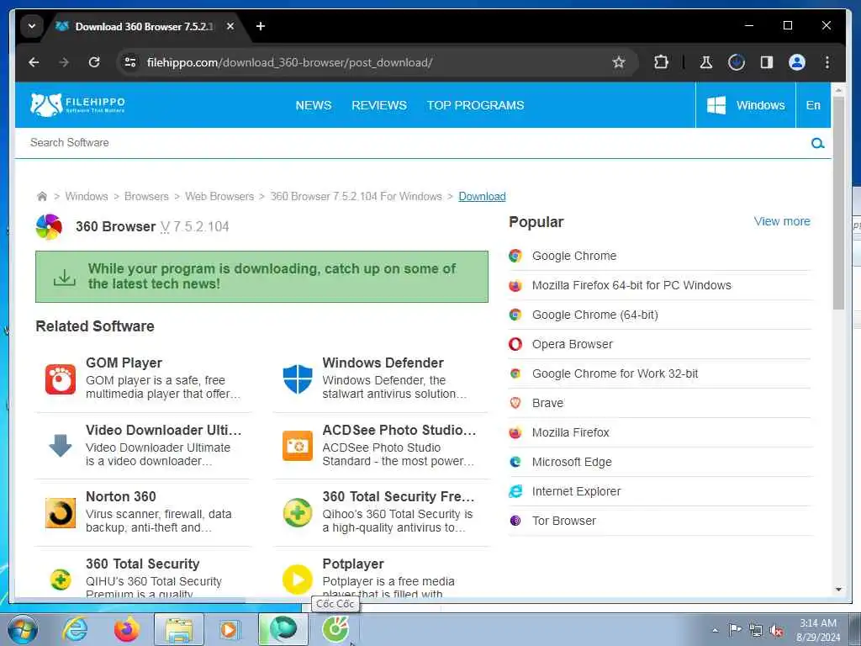Screen dimensions: 861x646
Task: Bookmark this page with the star icon
Action: [619, 62]
